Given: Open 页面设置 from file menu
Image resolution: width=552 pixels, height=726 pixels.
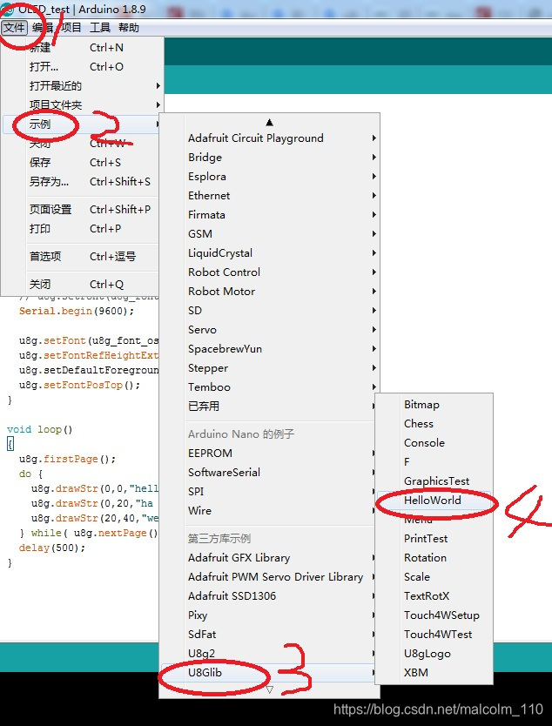Looking at the screenshot, I should (81, 209).
